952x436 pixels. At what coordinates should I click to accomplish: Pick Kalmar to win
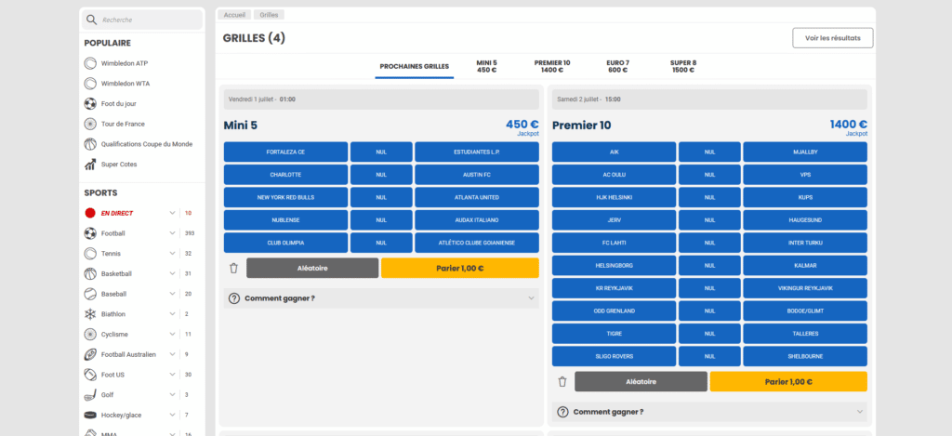pos(805,265)
